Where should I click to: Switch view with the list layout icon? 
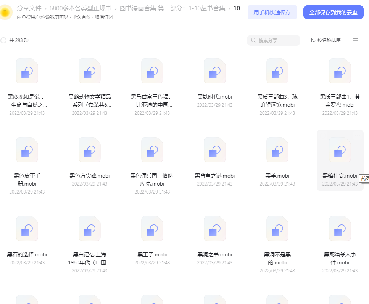pos(355,40)
